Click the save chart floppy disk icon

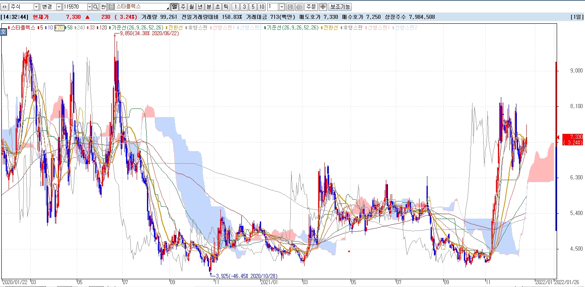[290, 7]
